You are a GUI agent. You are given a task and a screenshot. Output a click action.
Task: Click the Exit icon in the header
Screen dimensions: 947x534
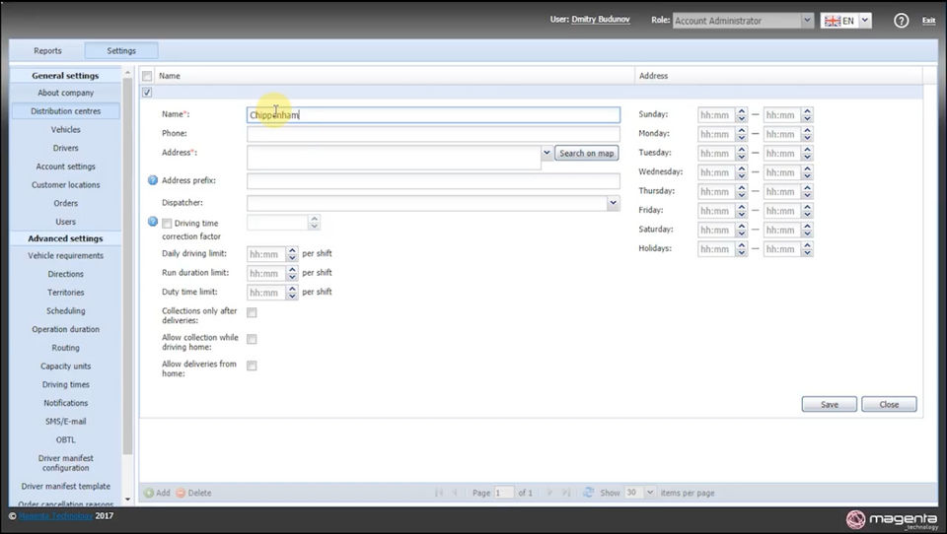point(928,21)
